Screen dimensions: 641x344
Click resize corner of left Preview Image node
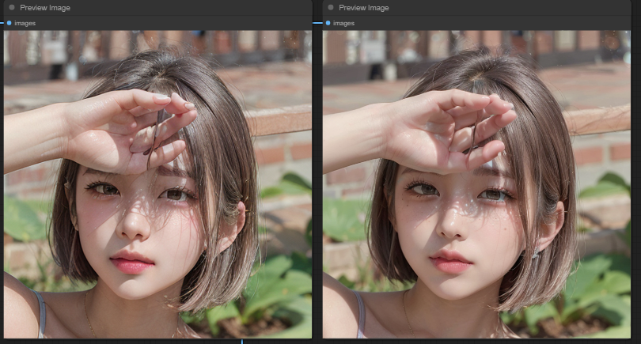pyautogui.click(x=309, y=338)
